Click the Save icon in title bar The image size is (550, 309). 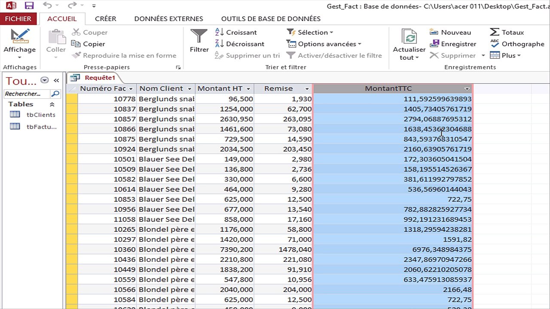pos(29,6)
